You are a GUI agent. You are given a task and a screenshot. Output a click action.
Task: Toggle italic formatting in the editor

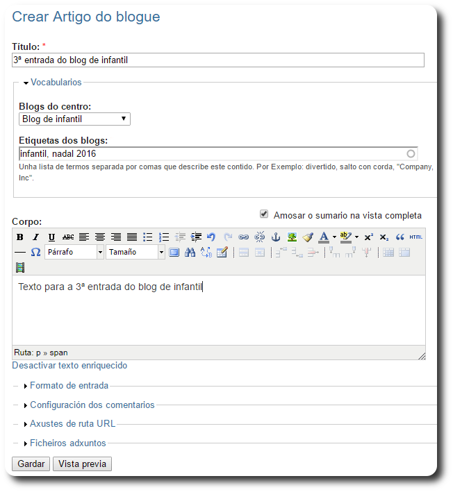click(x=36, y=237)
